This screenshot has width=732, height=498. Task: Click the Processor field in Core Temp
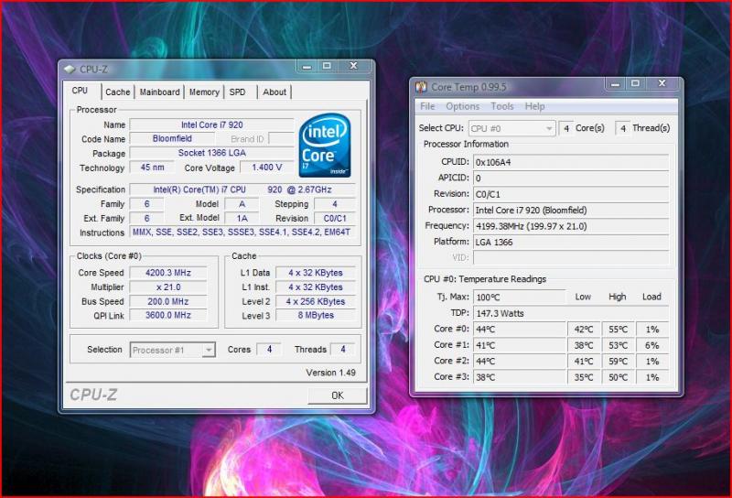[x=571, y=211]
